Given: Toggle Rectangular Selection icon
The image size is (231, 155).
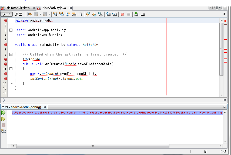Looking at the screenshot, I should pos(80,14).
